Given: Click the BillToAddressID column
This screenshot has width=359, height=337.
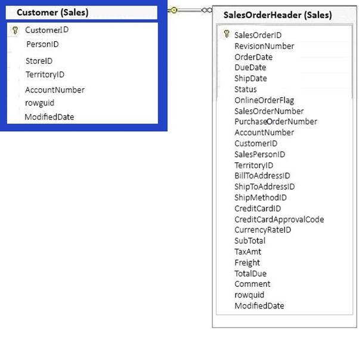Looking at the screenshot, I should (262, 176).
